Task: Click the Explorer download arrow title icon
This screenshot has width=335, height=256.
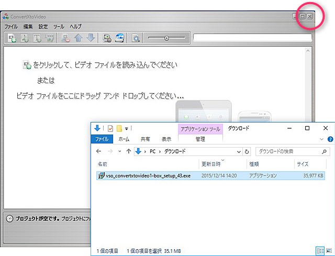Action: [97, 128]
